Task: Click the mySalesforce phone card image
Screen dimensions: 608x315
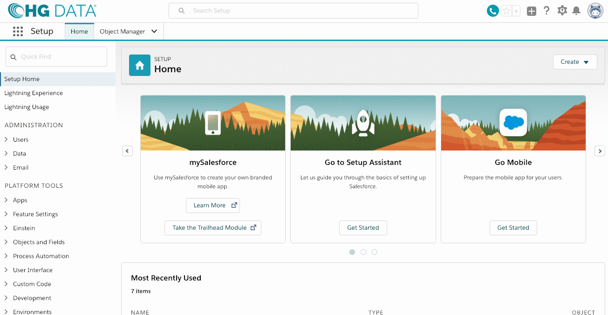Action: (x=213, y=123)
